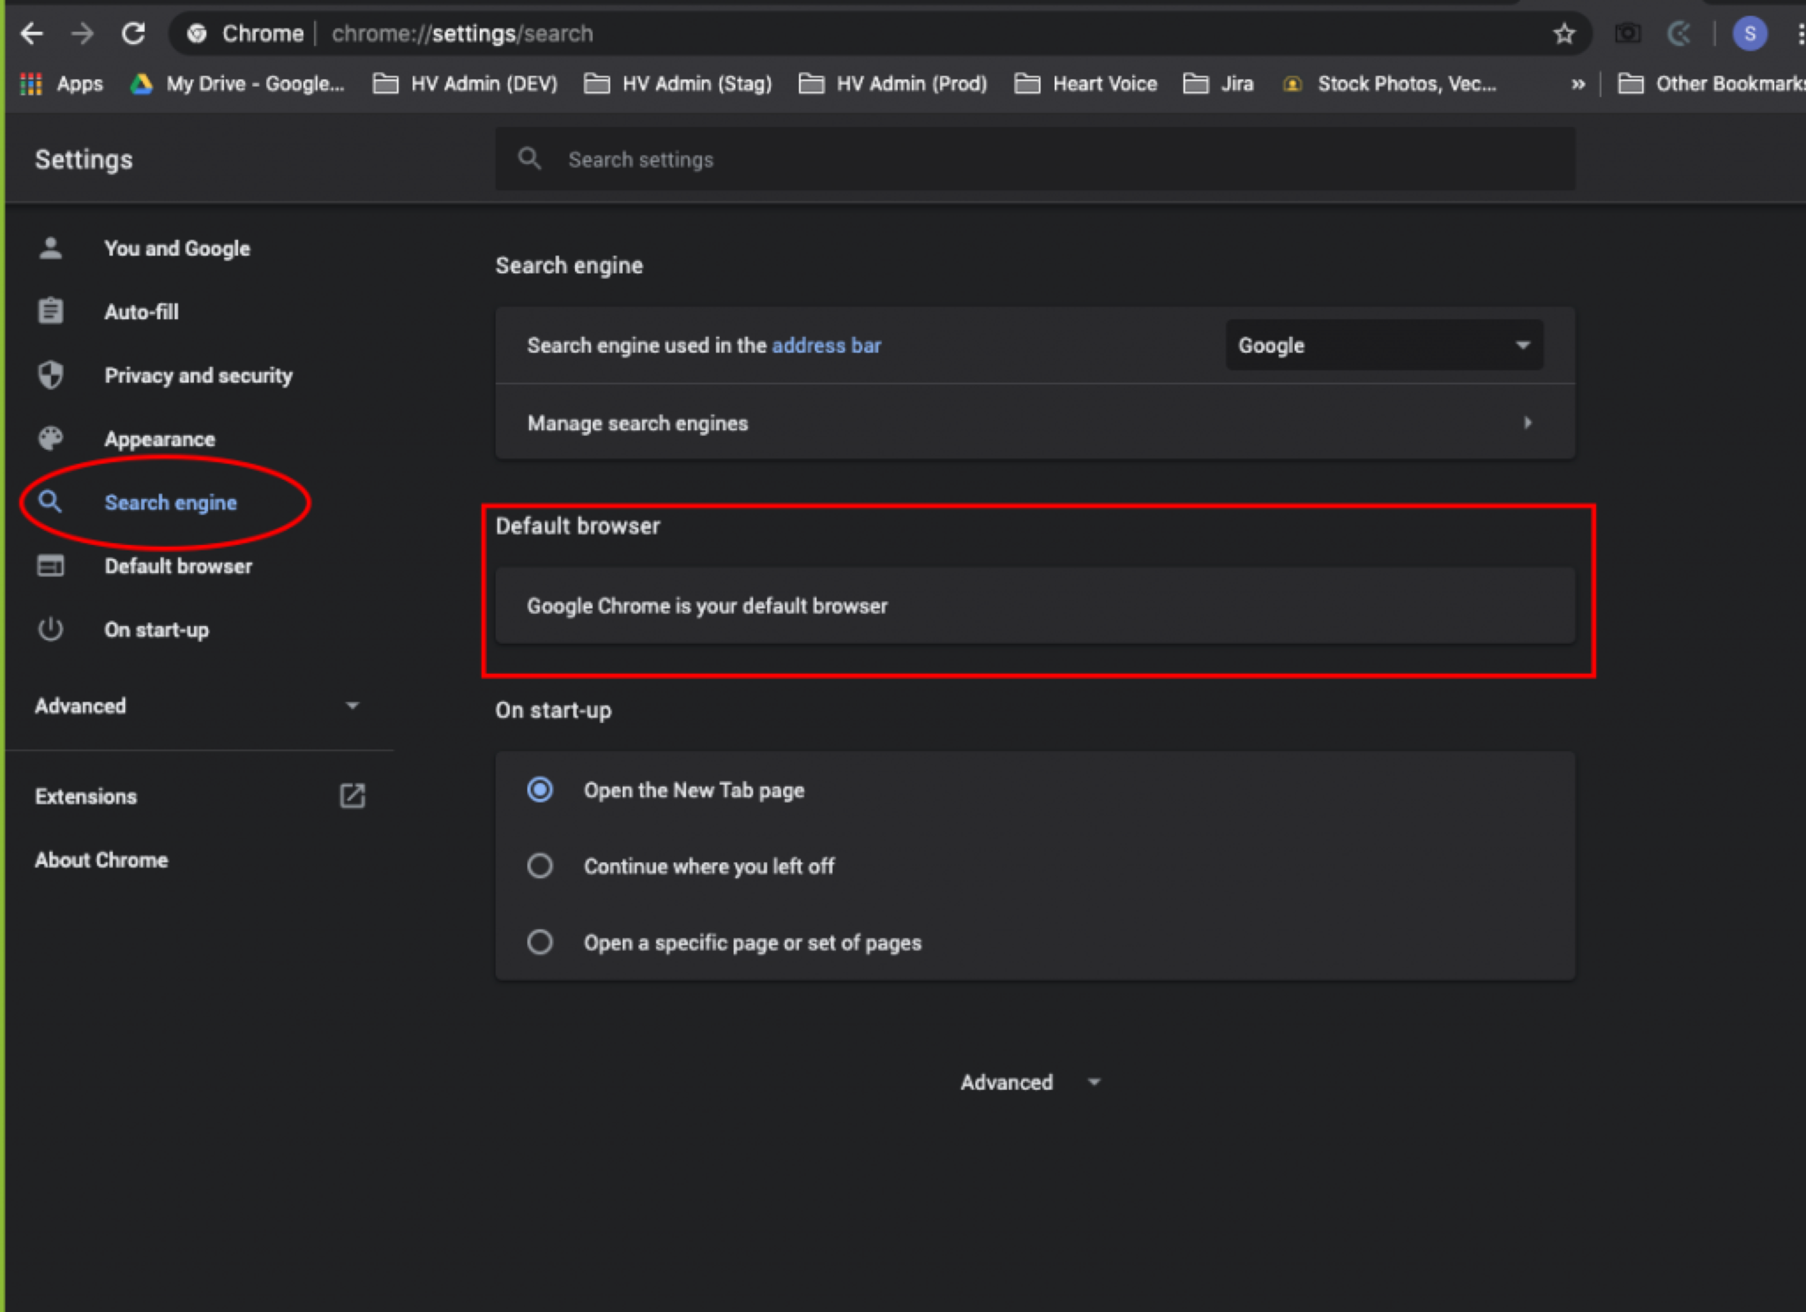Click the magnifier icon in Search settings
Image resolution: width=1806 pixels, height=1312 pixels.
[x=530, y=159]
